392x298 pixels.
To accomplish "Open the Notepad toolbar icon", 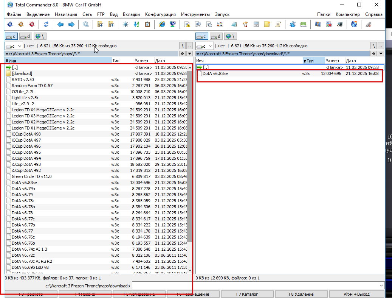I will [234, 24].
